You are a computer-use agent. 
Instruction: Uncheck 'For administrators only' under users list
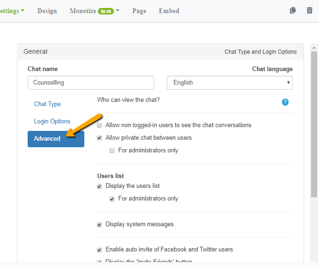112,199
